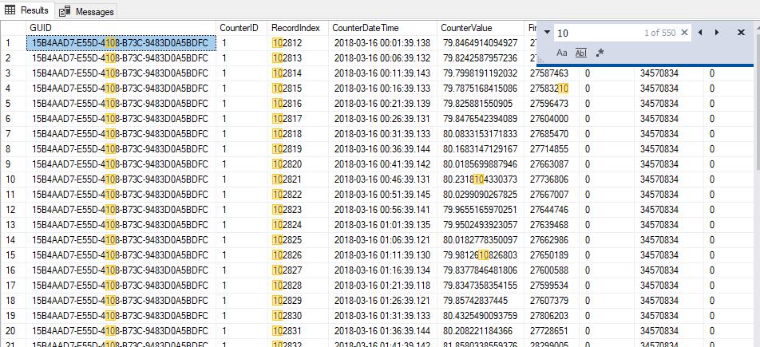
Task: Select the CounterID column header
Action: click(x=241, y=28)
